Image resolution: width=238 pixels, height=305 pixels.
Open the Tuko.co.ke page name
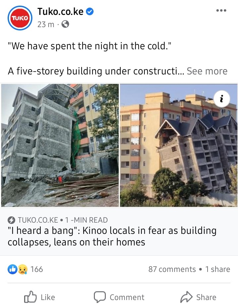click(x=60, y=12)
